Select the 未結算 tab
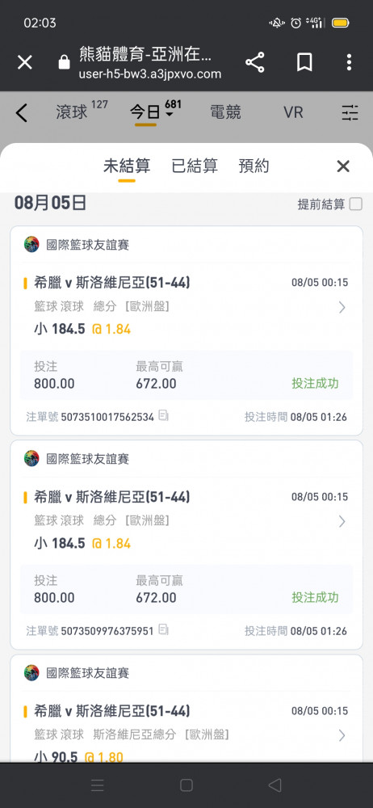Viewport: 373px width, 808px height. coord(127,166)
